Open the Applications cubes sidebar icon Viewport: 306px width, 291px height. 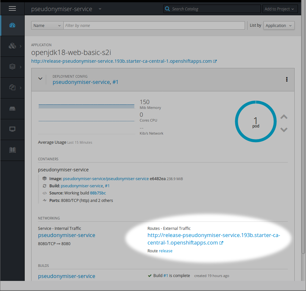coord(12,46)
